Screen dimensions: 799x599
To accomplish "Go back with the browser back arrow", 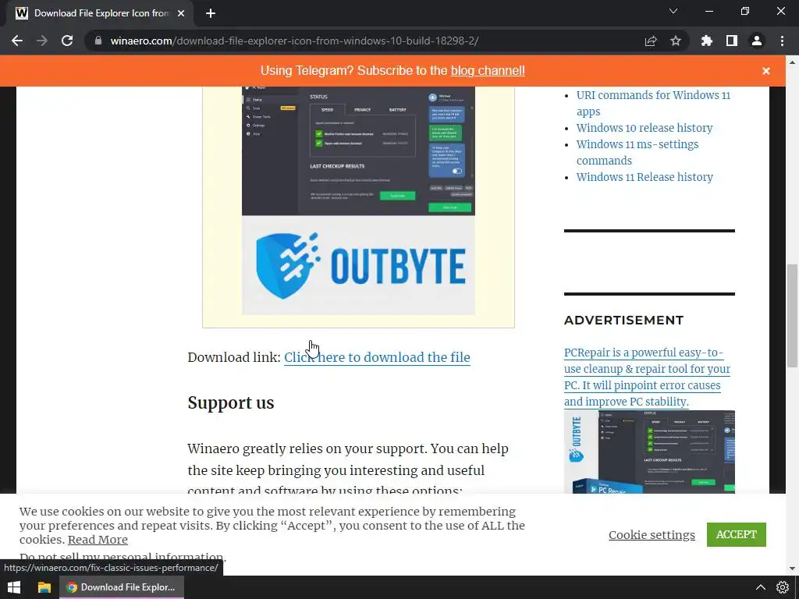I will pyautogui.click(x=17, y=41).
